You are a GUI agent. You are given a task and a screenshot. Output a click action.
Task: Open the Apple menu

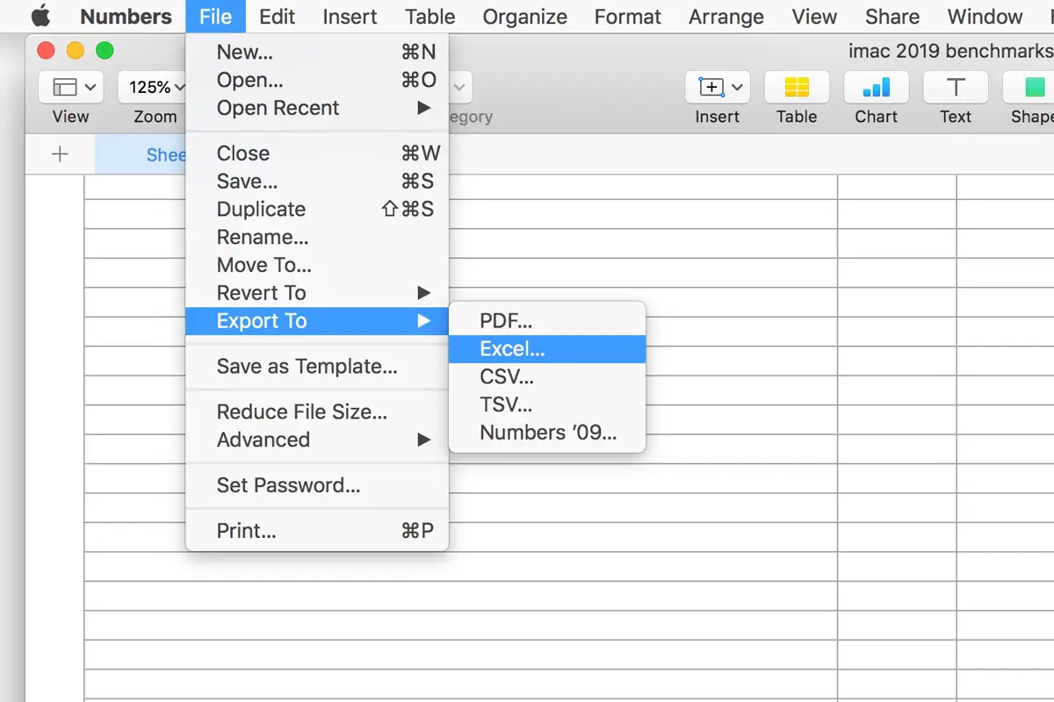coord(40,17)
